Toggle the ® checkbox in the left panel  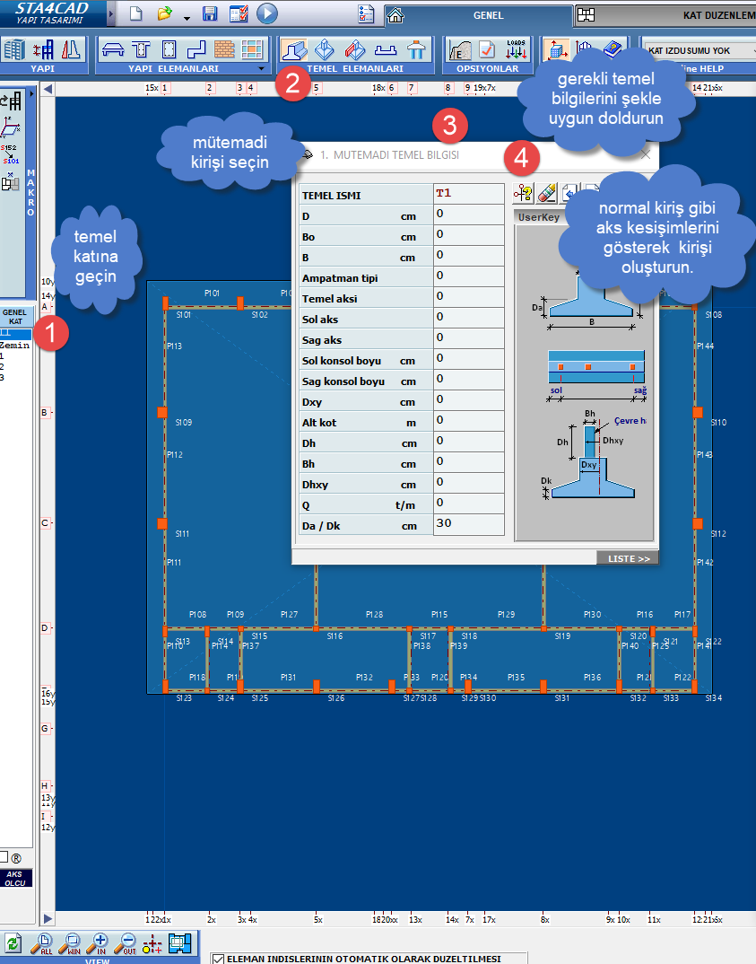[4, 857]
